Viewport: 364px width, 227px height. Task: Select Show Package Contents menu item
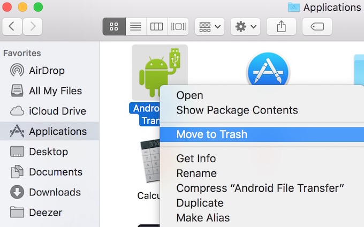click(237, 110)
